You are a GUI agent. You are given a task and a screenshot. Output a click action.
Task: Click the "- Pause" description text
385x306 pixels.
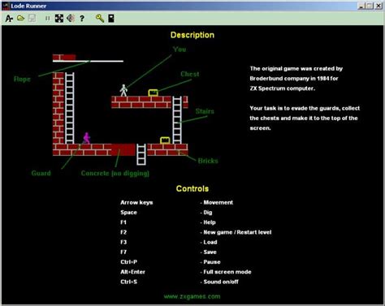coord(210,262)
